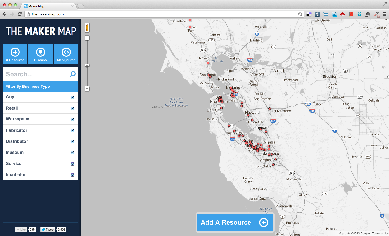Screen dimensions: 389x236
Task: Open the Discuss button
Action: (41, 54)
